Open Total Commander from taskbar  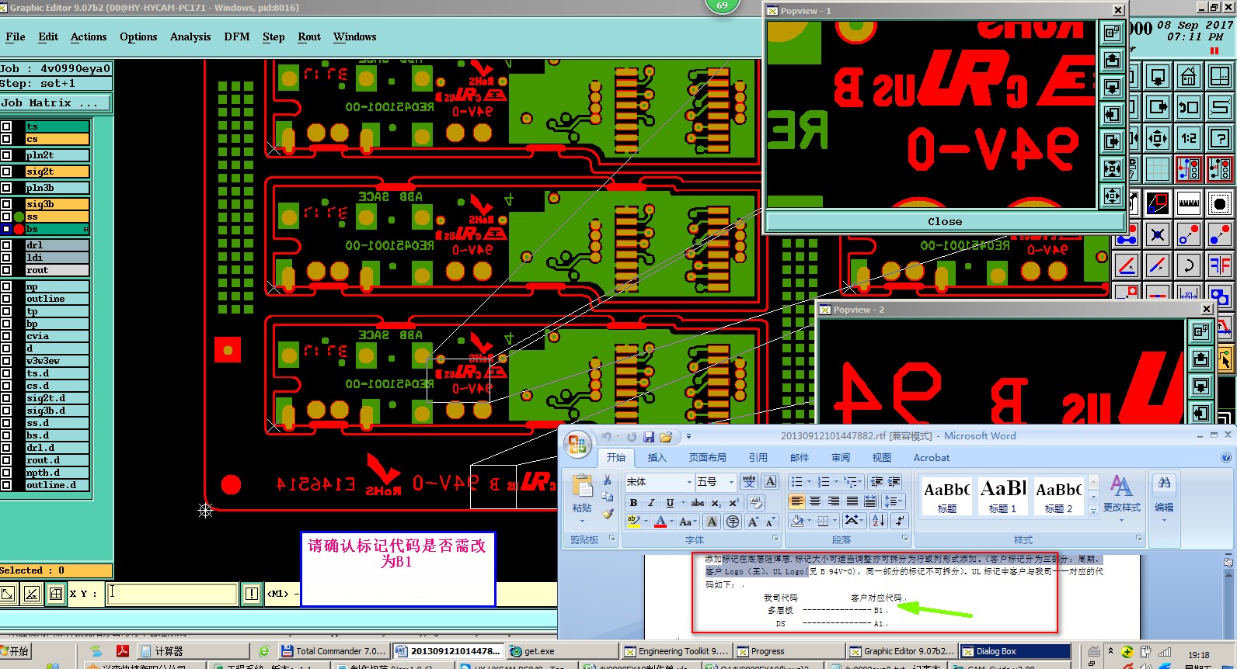333,651
